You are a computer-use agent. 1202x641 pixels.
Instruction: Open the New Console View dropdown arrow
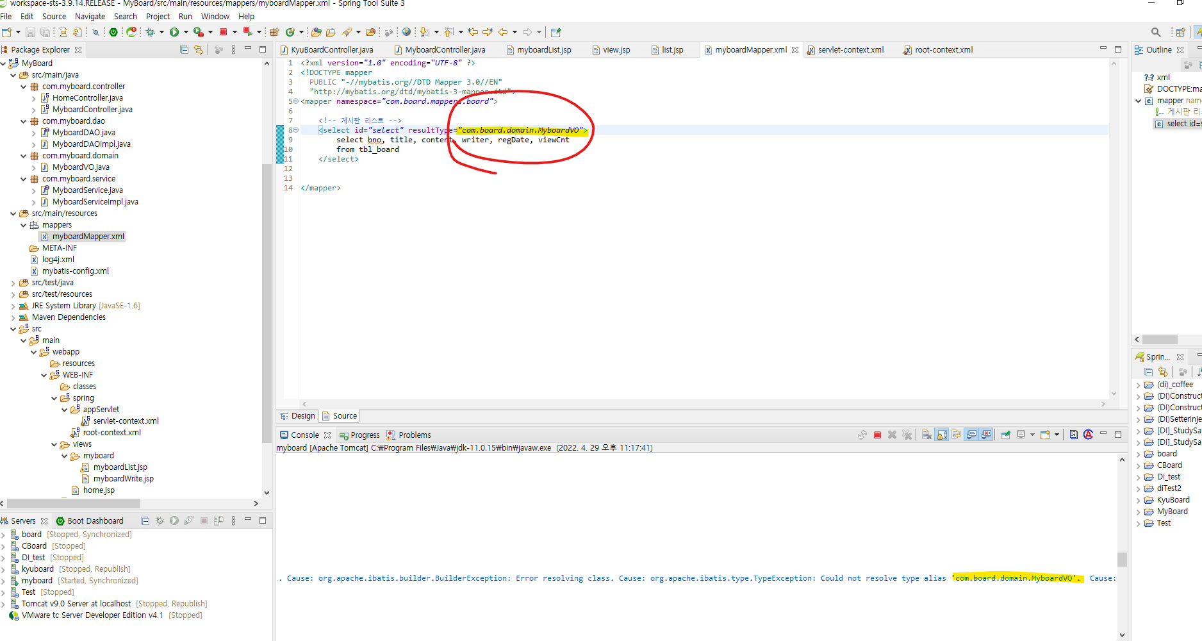click(x=1057, y=435)
